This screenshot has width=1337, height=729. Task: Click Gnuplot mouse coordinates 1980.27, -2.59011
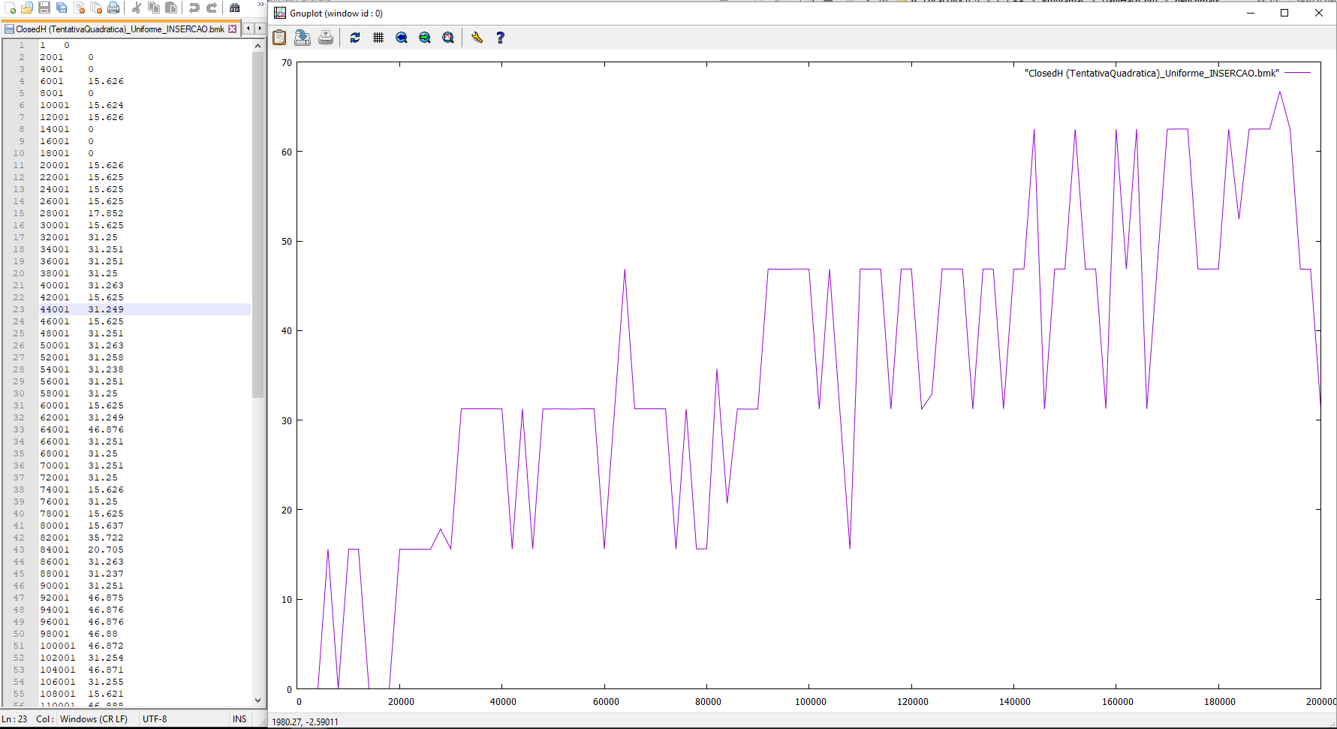click(x=305, y=721)
